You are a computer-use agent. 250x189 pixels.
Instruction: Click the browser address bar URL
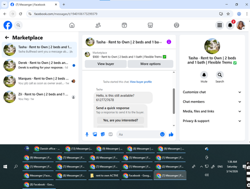pos(65,14)
